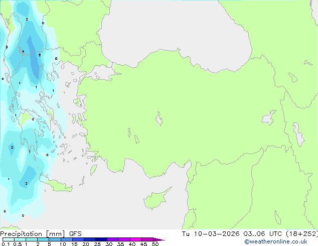Click the 0.1–0.5 mm legend swatch
Image resolution: width=318 pixels, height=246 pixels.
(9, 239)
